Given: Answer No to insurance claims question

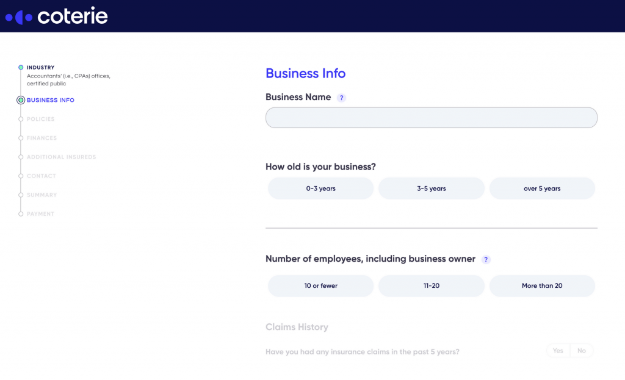Looking at the screenshot, I should coord(582,351).
